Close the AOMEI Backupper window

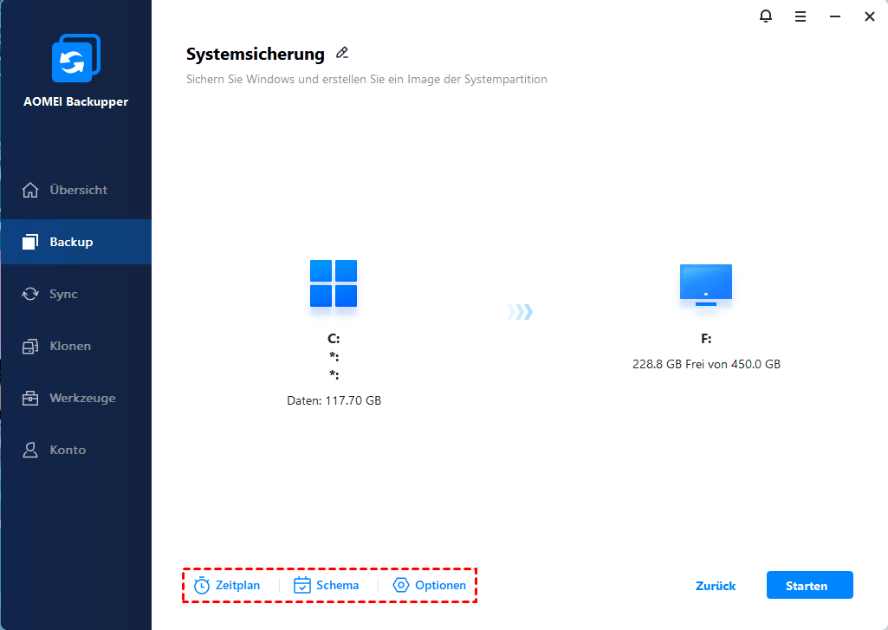869,16
